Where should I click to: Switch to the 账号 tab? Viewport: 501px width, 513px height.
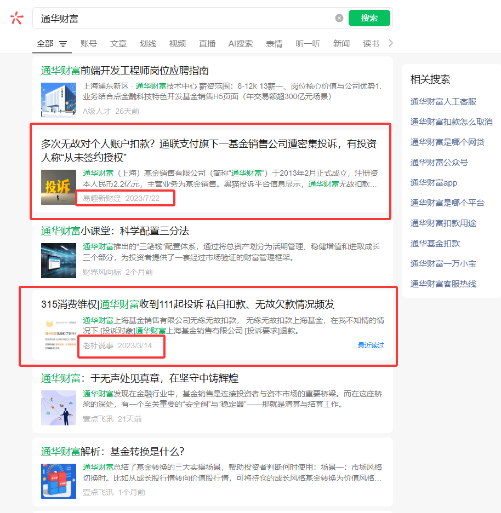point(89,43)
